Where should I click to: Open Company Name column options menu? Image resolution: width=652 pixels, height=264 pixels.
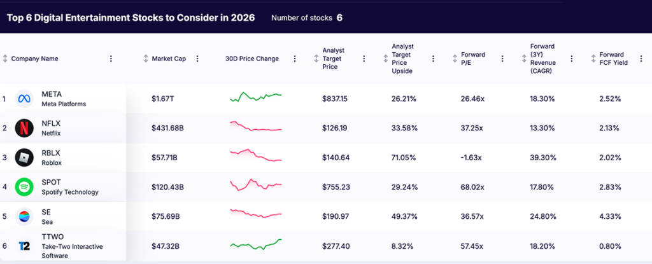click(x=111, y=59)
